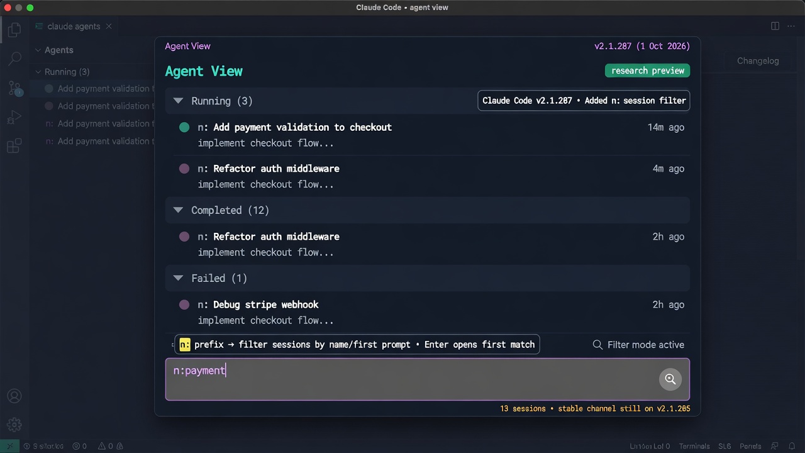
Task: Open the Add payment validation to checkout session
Action: click(428, 135)
